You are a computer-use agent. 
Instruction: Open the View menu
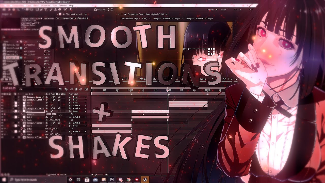[x=55, y=6]
